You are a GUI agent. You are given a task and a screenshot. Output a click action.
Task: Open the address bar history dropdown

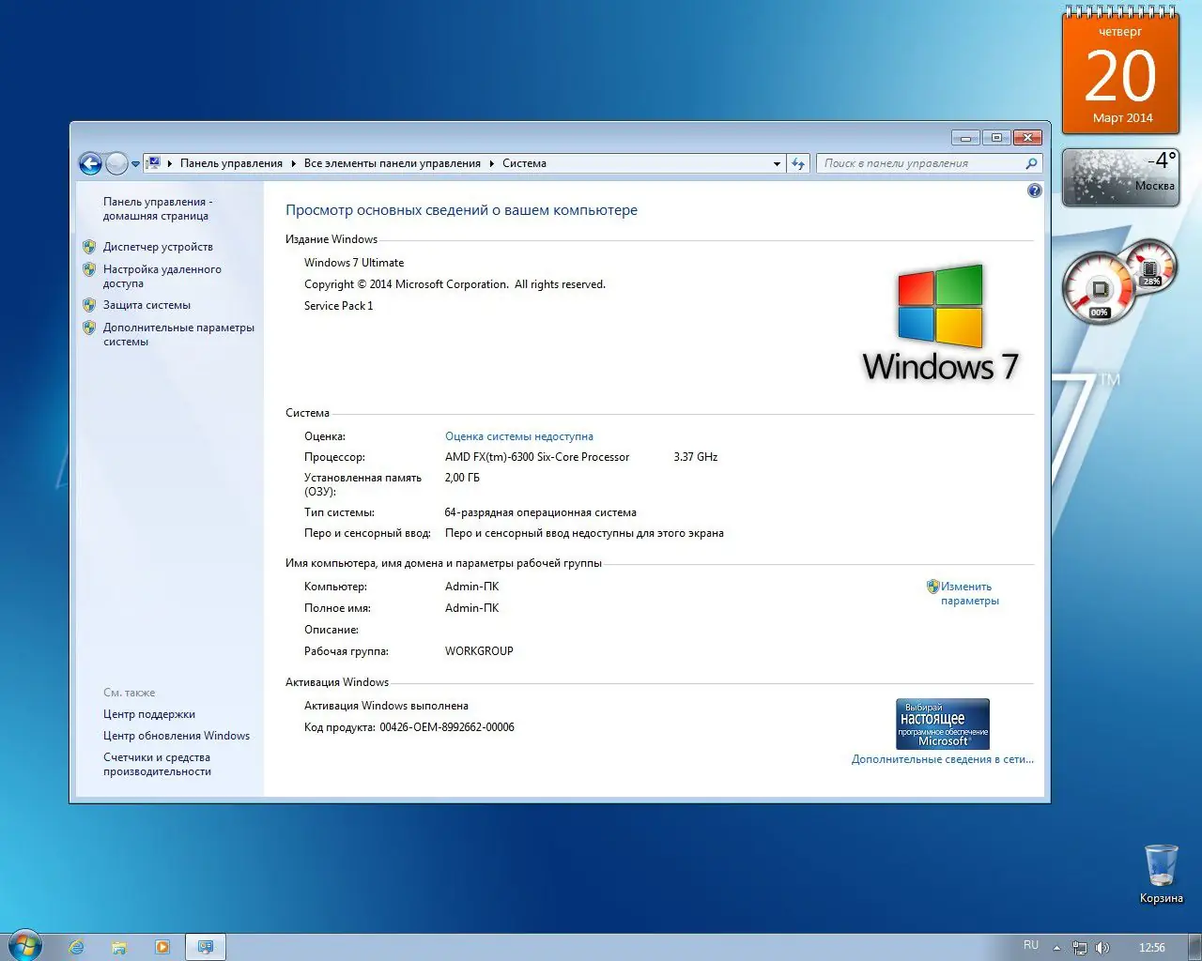tap(777, 164)
